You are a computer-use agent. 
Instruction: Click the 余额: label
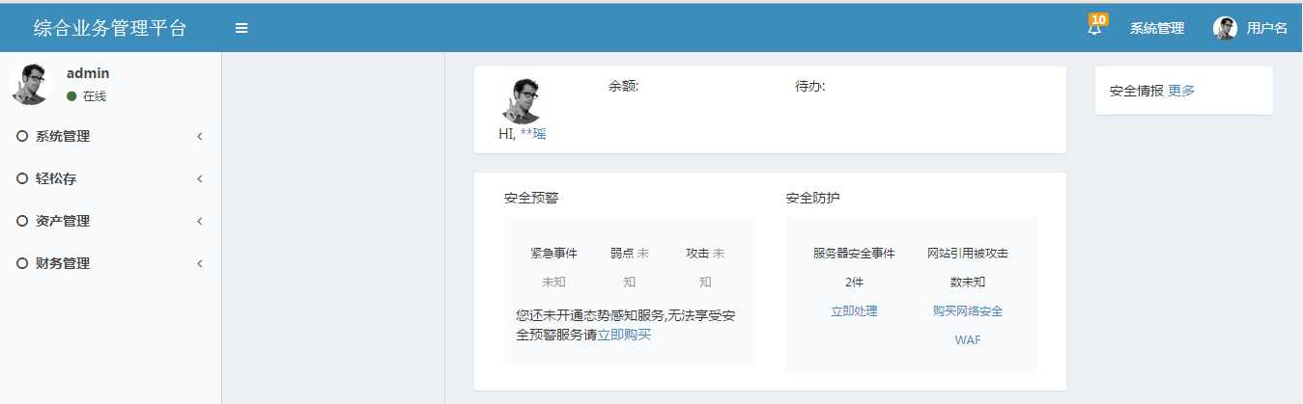(x=623, y=87)
